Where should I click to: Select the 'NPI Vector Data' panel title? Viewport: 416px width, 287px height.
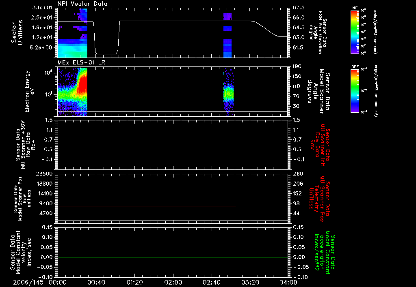(x=82, y=4)
